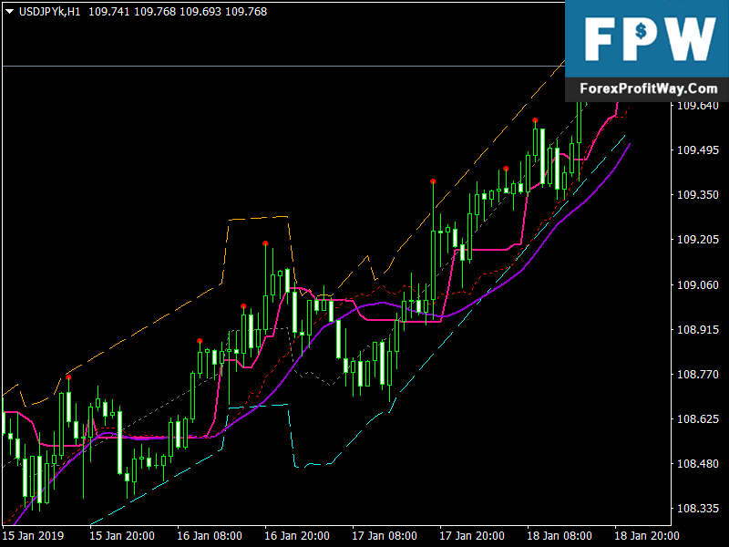Select the 108.770 price label
The width and height of the screenshot is (729, 547).
pos(698,375)
